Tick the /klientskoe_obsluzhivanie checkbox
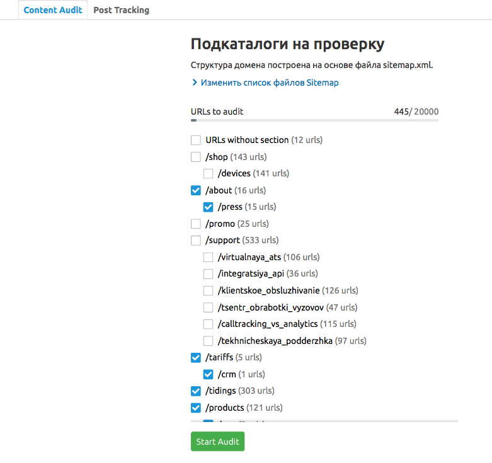The image size is (492, 463). point(209,290)
